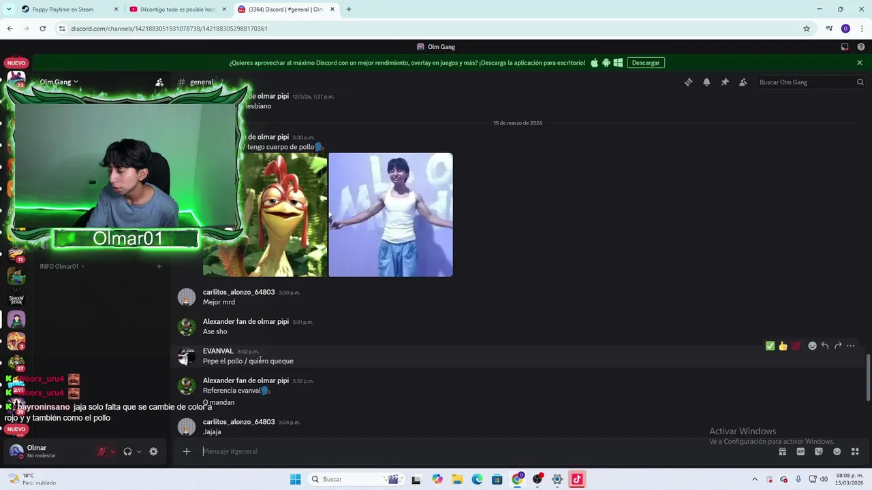Image resolution: width=872 pixels, height=490 pixels.
Task: Click the plus attachment button
Action: pos(186,451)
